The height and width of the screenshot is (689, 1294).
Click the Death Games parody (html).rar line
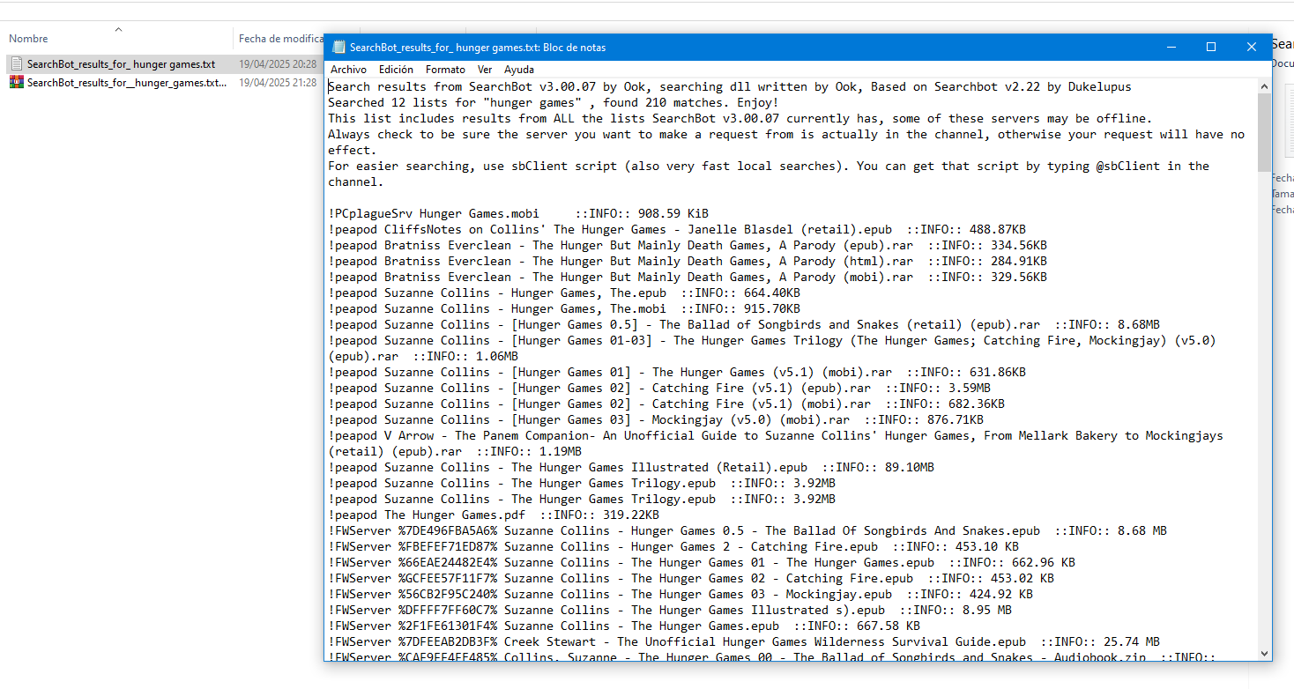(x=688, y=261)
